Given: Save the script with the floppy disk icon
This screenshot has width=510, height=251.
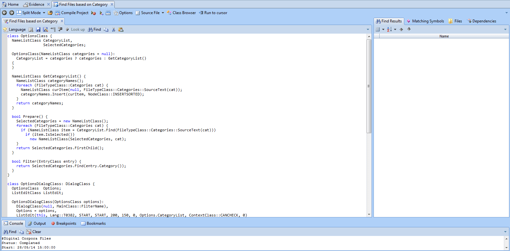Looking at the screenshot, I should [38, 29].
